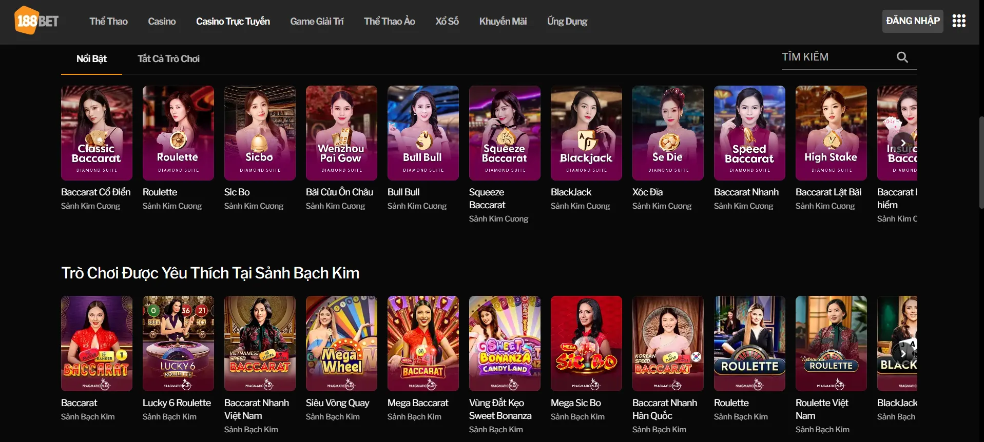This screenshot has width=984, height=442.
Task: Open Speed Baccarat Diamond Suite thumbnail
Action: click(x=749, y=133)
